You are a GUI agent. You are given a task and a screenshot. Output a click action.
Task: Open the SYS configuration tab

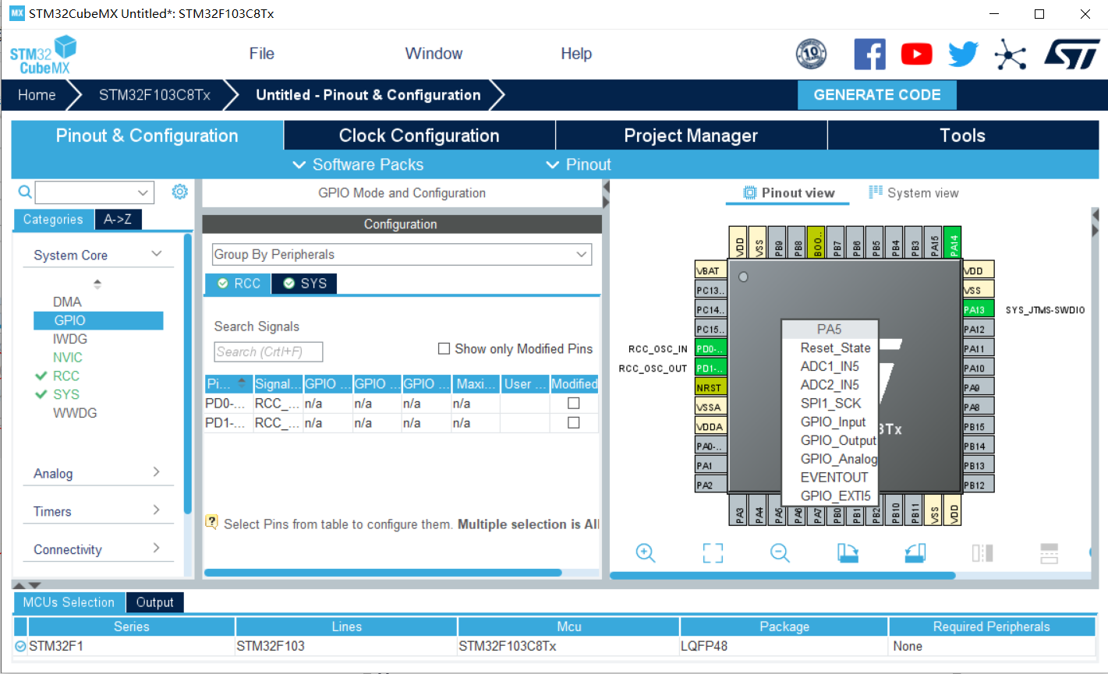click(x=305, y=284)
